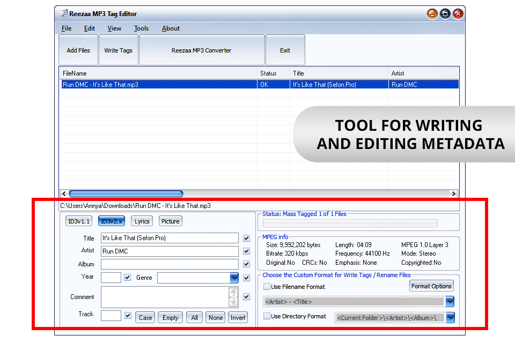
Task: Minimize the Reezaa MP3 Tag Editor window
Action: click(x=432, y=14)
